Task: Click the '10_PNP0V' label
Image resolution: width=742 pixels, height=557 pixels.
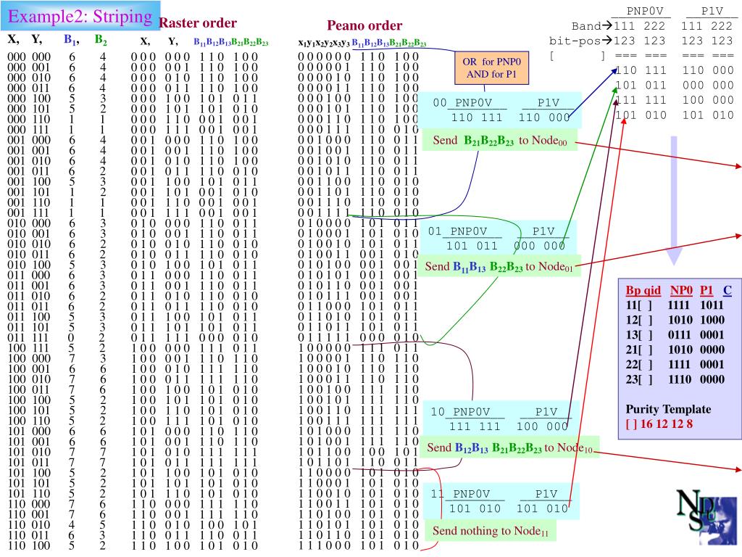Action: pos(460,412)
